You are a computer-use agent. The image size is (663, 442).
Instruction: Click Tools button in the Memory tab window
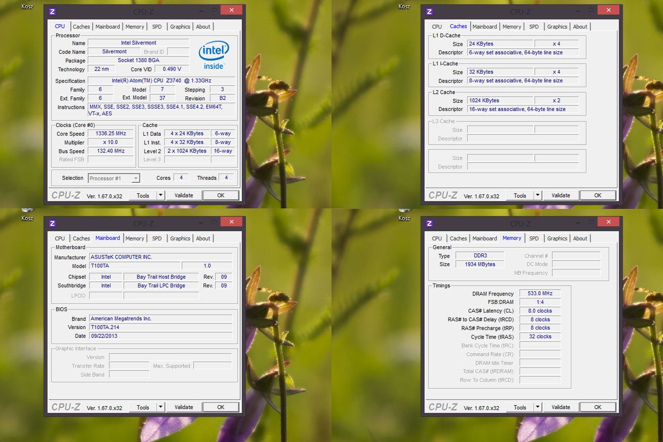click(520, 407)
